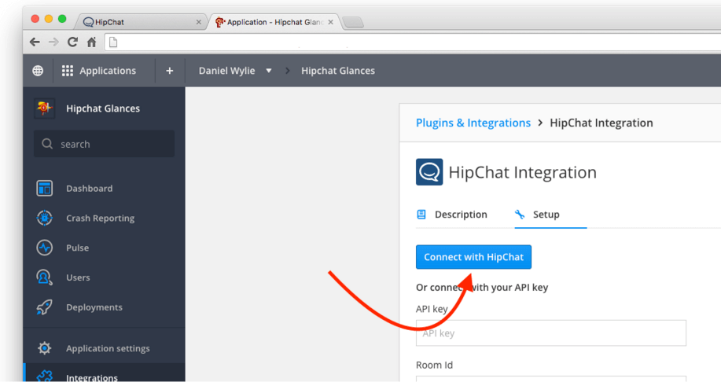Click Connect with HipChat button
The height and width of the screenshot is (382, 721).
click(x=473, y=257)
